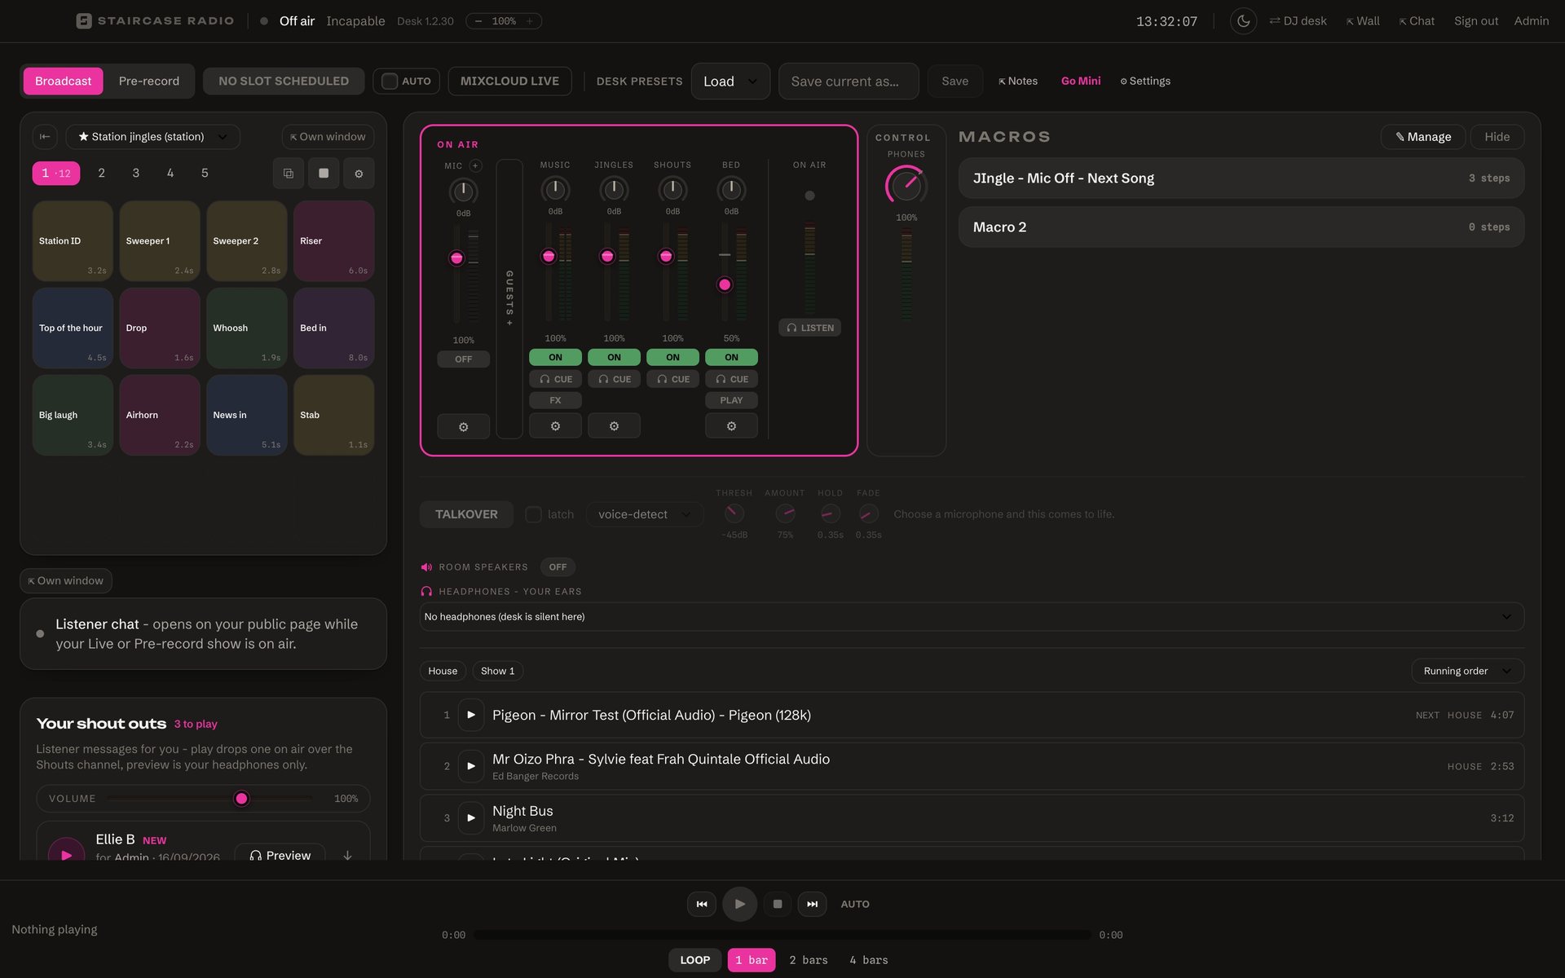The image size is (1565, 978).
Task: Click Save current as input field
Action: click(849, 81)
